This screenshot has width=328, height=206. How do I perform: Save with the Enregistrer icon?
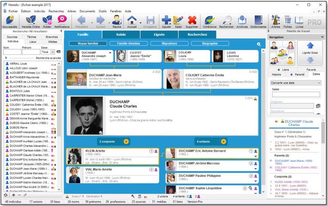point(150,22)
